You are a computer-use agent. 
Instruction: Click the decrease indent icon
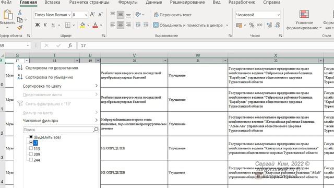coord(138,25)
